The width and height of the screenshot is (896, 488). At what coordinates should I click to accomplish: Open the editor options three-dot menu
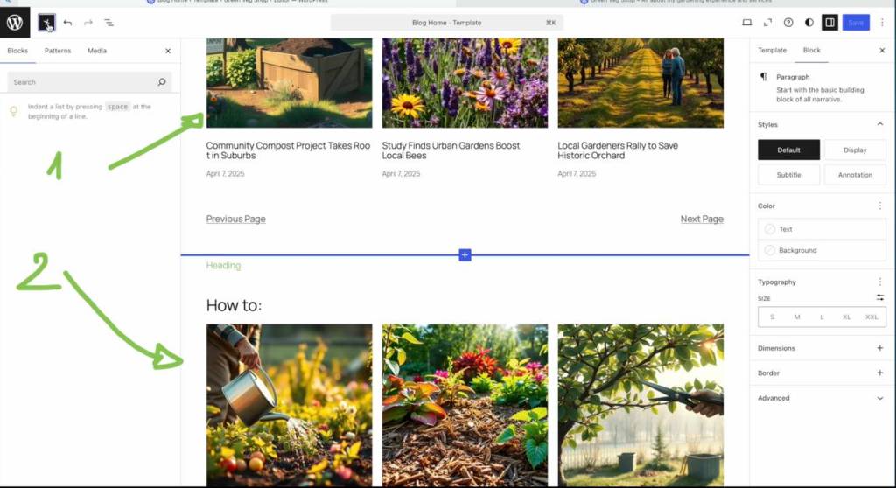pos(882,22)
